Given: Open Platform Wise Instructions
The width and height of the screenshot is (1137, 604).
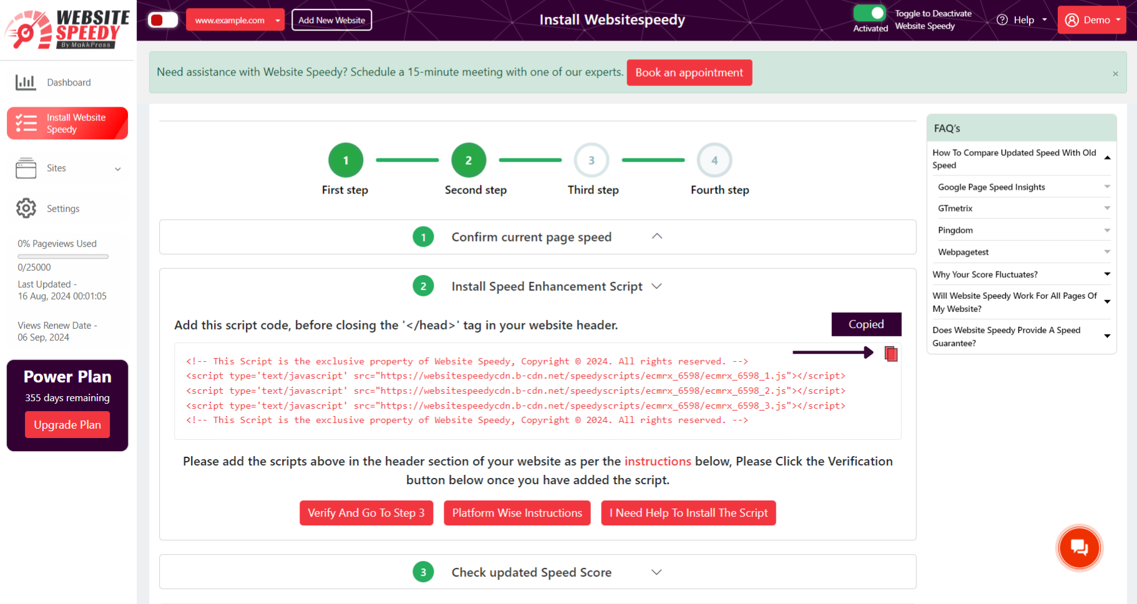Looking at the screenshot, I should 517,513.
